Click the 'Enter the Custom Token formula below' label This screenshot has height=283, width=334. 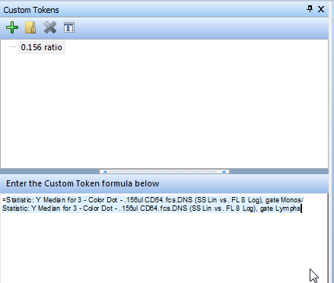(83, 183)
